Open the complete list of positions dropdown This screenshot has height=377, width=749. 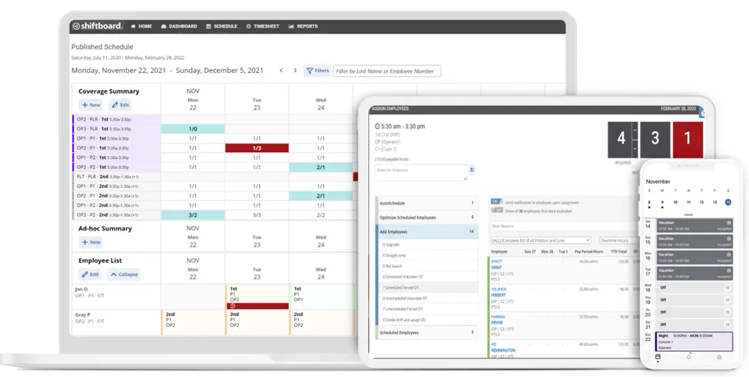541,240
